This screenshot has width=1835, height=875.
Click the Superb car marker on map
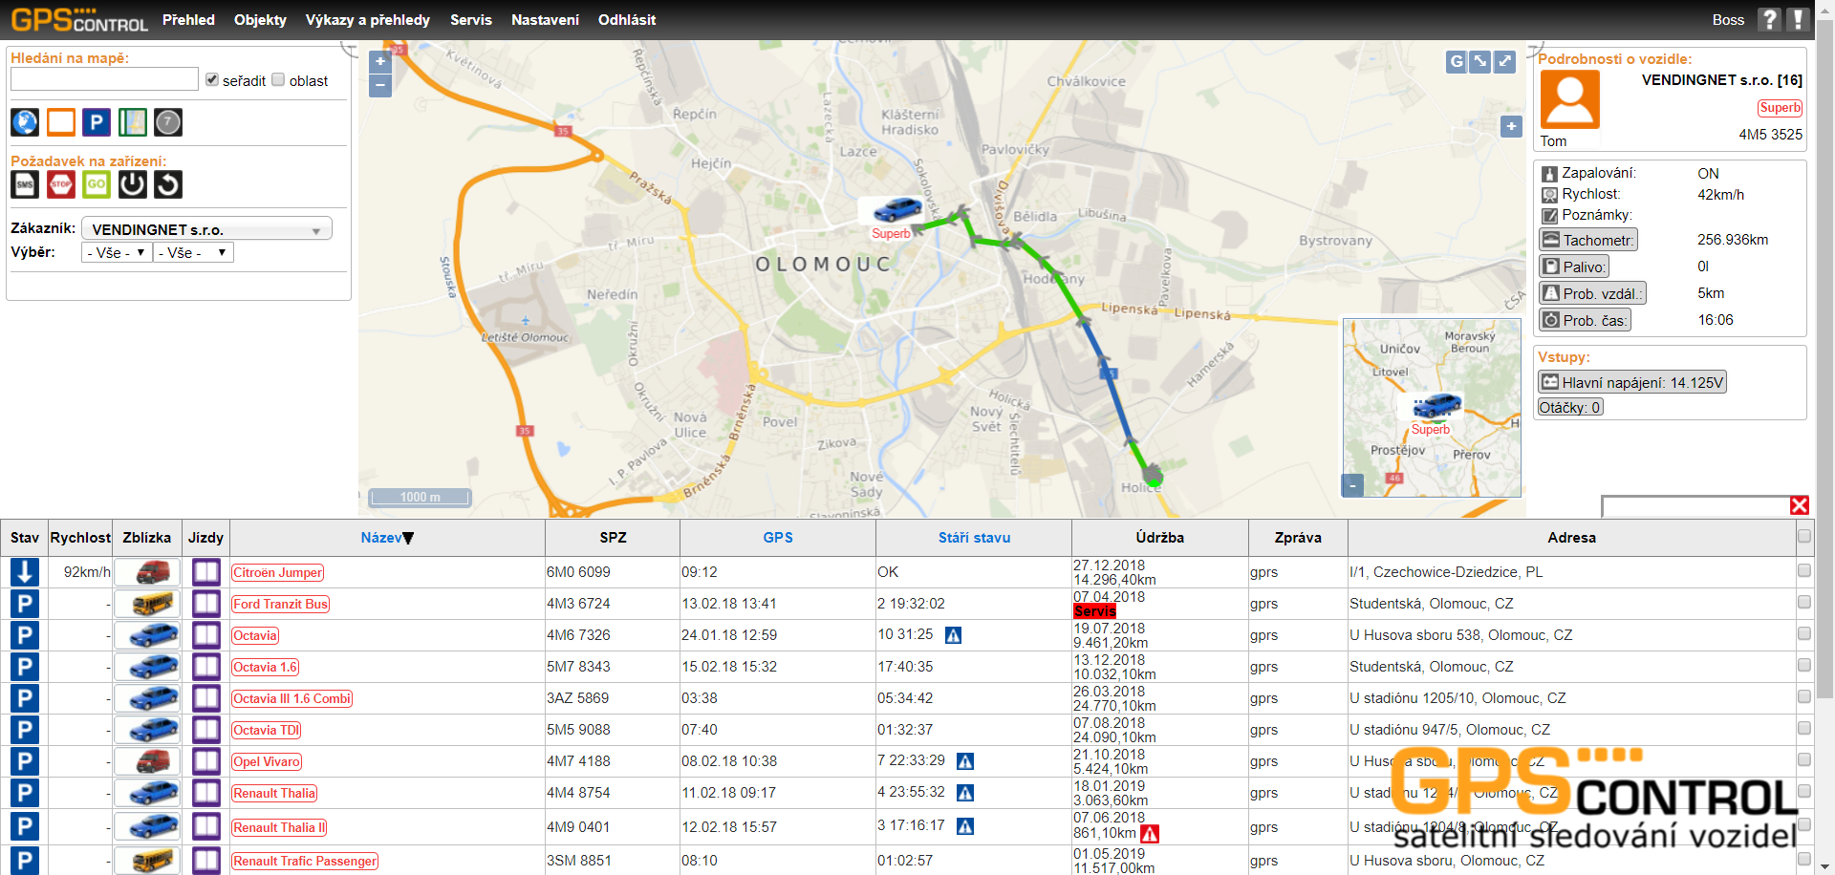897,208
